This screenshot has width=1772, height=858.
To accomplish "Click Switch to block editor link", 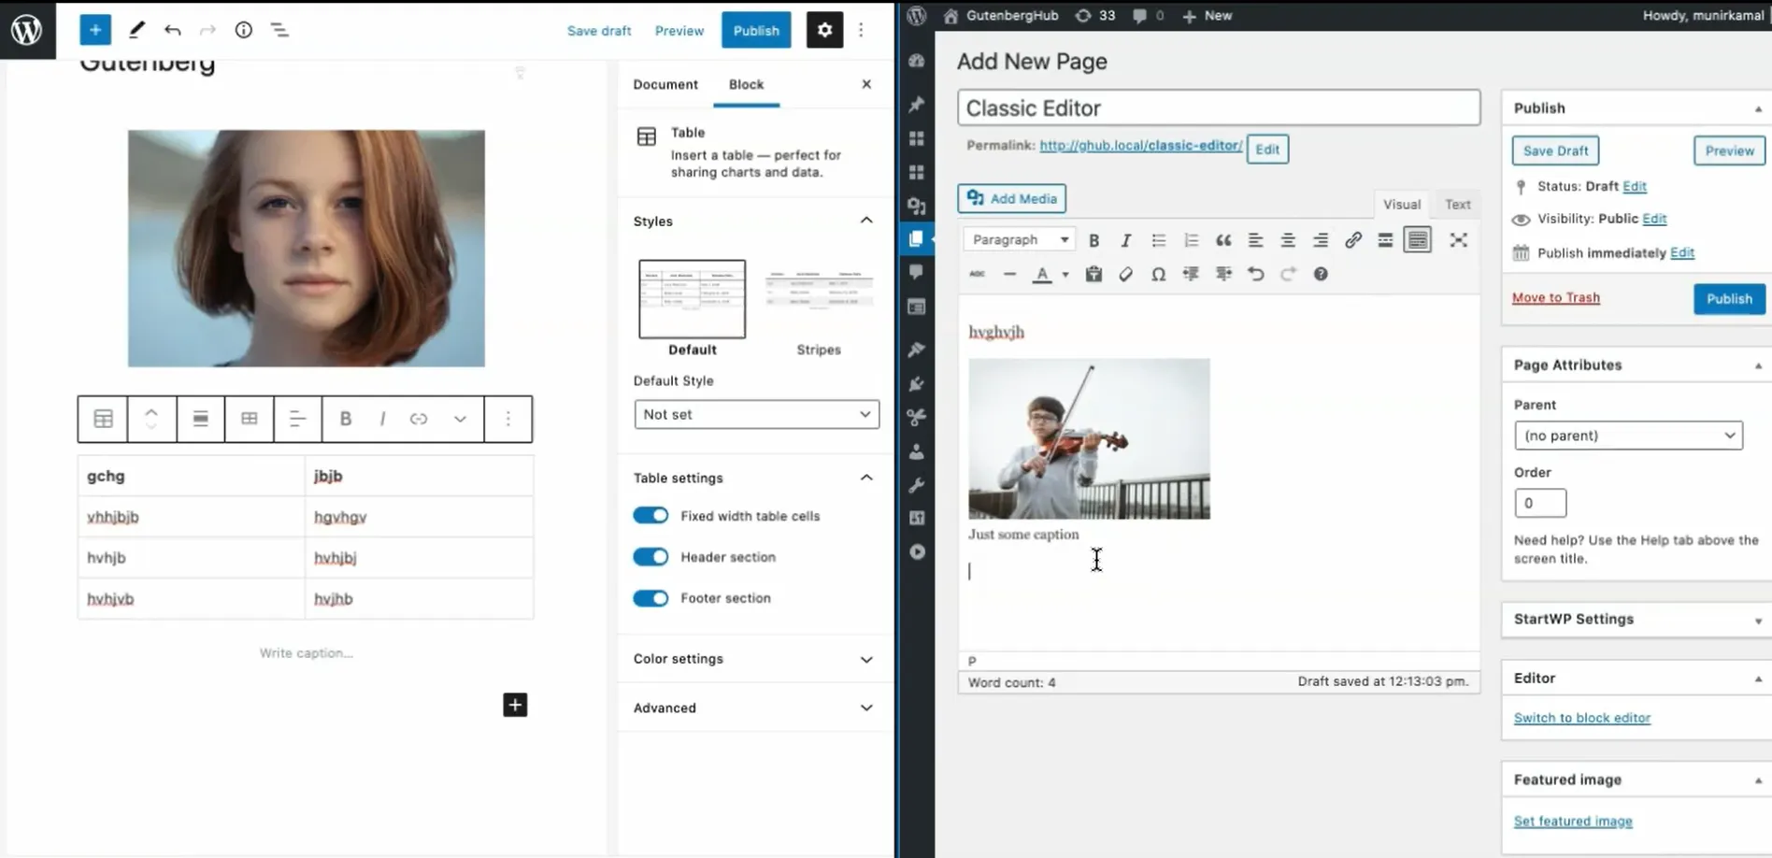I will pyautogui.click(x=1581, y=718).
